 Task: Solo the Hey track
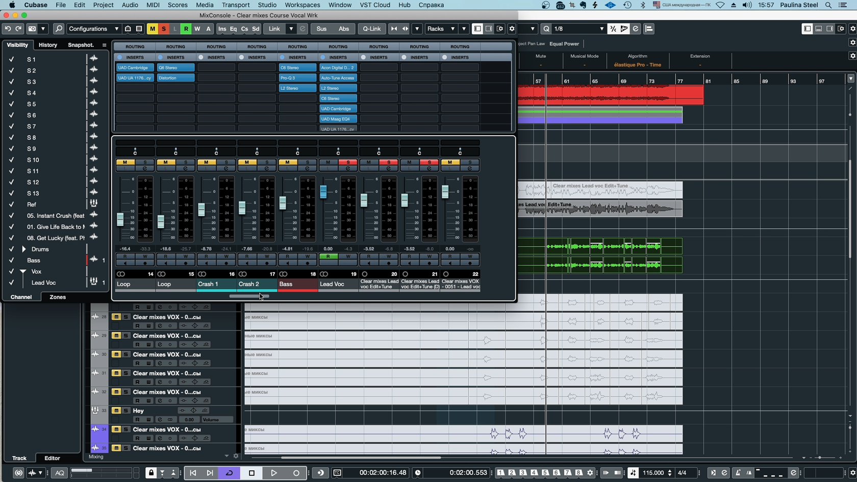click(125, 411)
